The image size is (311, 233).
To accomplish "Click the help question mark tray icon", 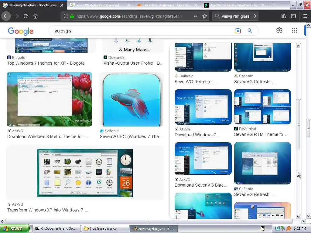I will 263,229.
